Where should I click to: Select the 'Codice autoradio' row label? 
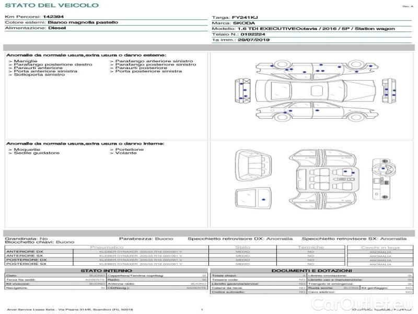[x=228, y=292]
